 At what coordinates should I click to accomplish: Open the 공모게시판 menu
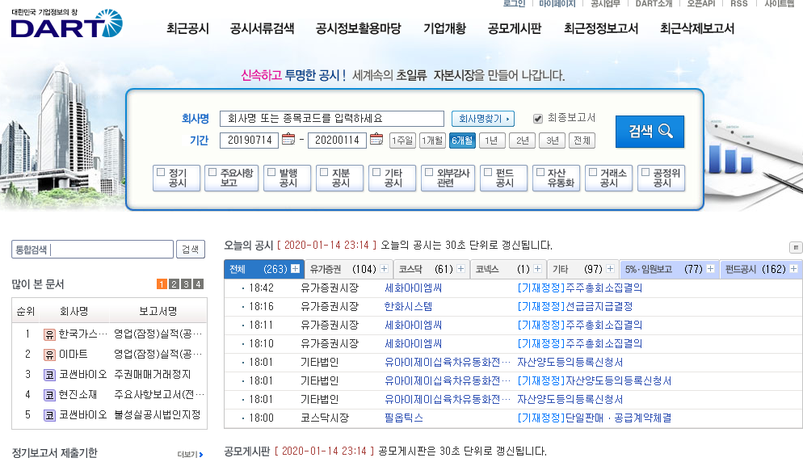point(514,29)
